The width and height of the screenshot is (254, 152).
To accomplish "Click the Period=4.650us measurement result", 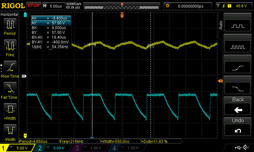I will tap(39, 141).
